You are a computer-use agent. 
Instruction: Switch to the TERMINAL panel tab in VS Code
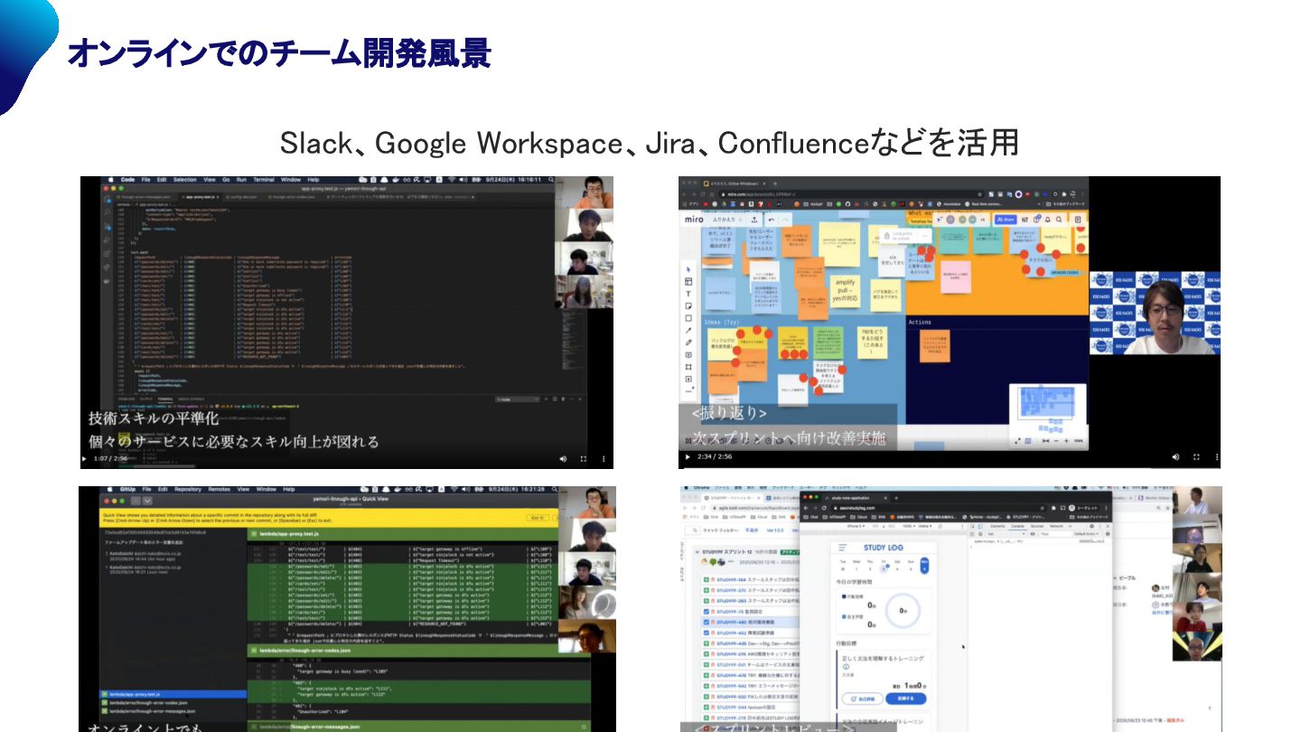[x=165, y=399]
